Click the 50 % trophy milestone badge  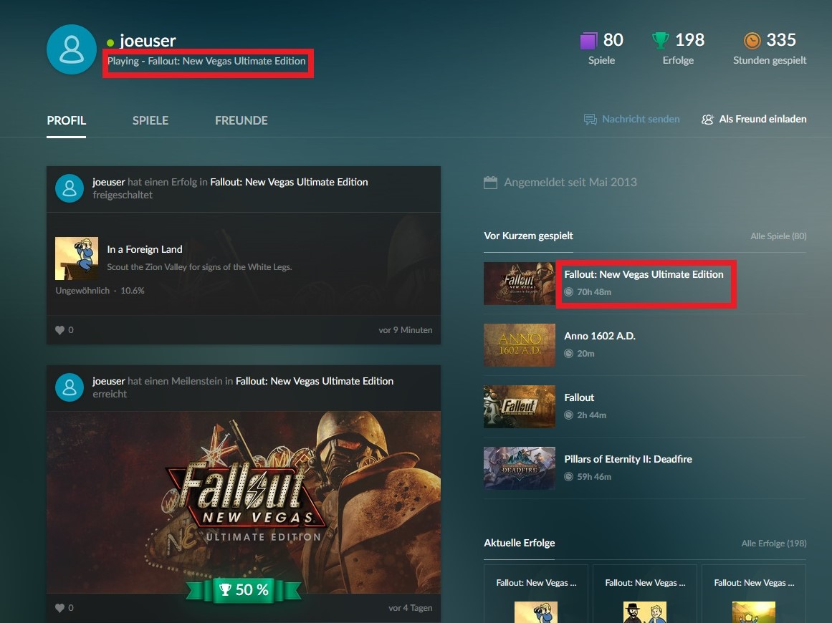click(x=244, y=589)
